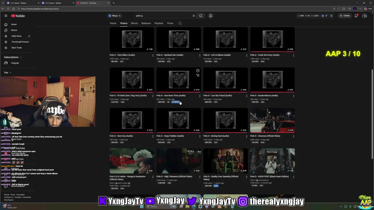The width and height of the screenshot is (374, 210).
Task: Click the Advertise footer link
Action: (27, 197)
